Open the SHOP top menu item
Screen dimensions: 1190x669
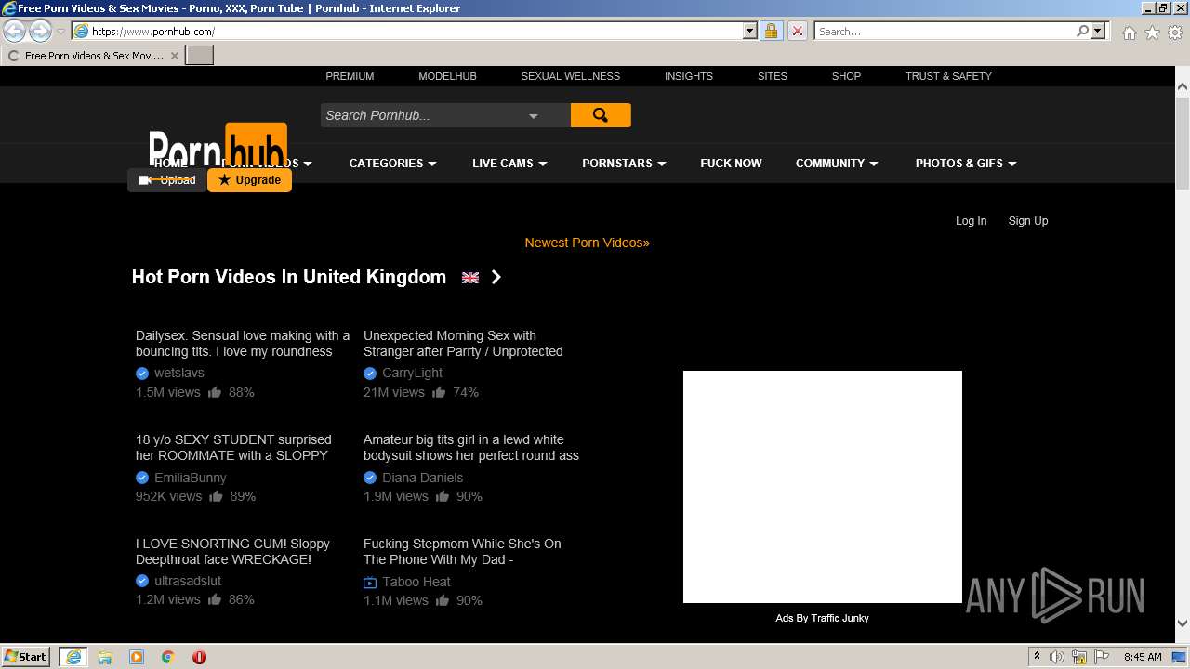point(846,76)
